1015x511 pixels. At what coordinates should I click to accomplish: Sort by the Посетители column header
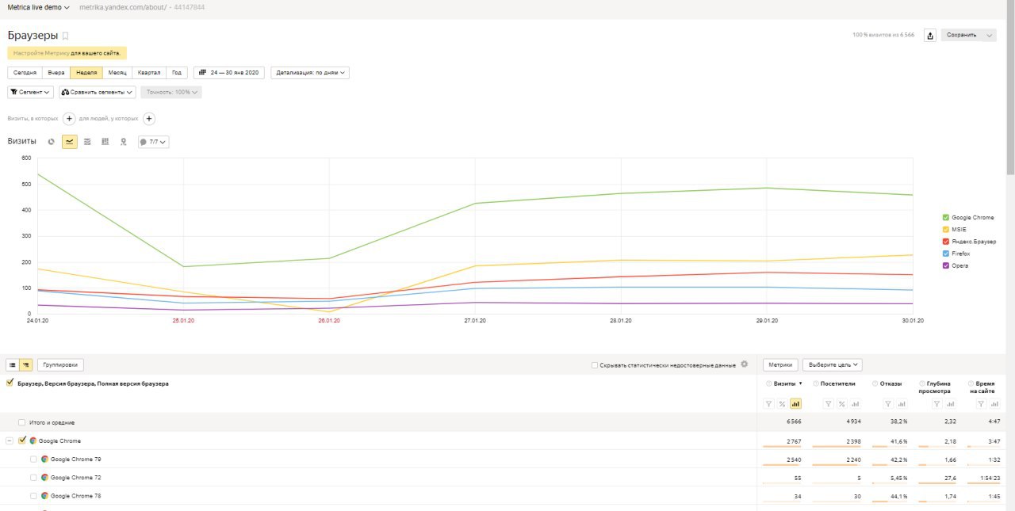tap(837, 383)
